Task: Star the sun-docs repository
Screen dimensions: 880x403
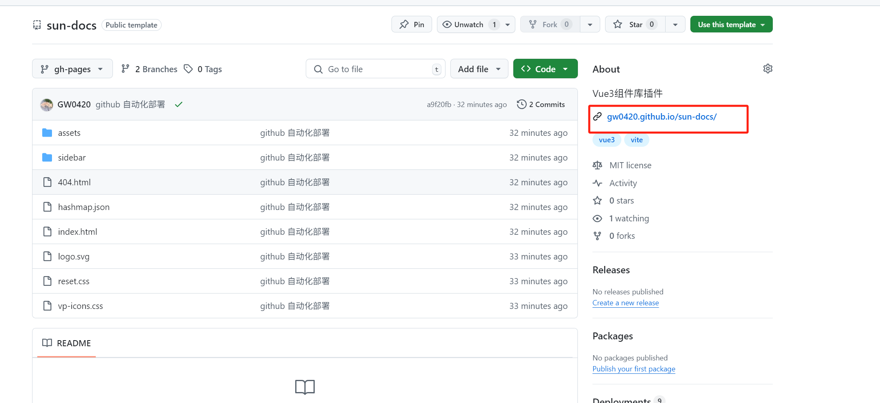Action: pyautogui.click(x=635, y=24)
